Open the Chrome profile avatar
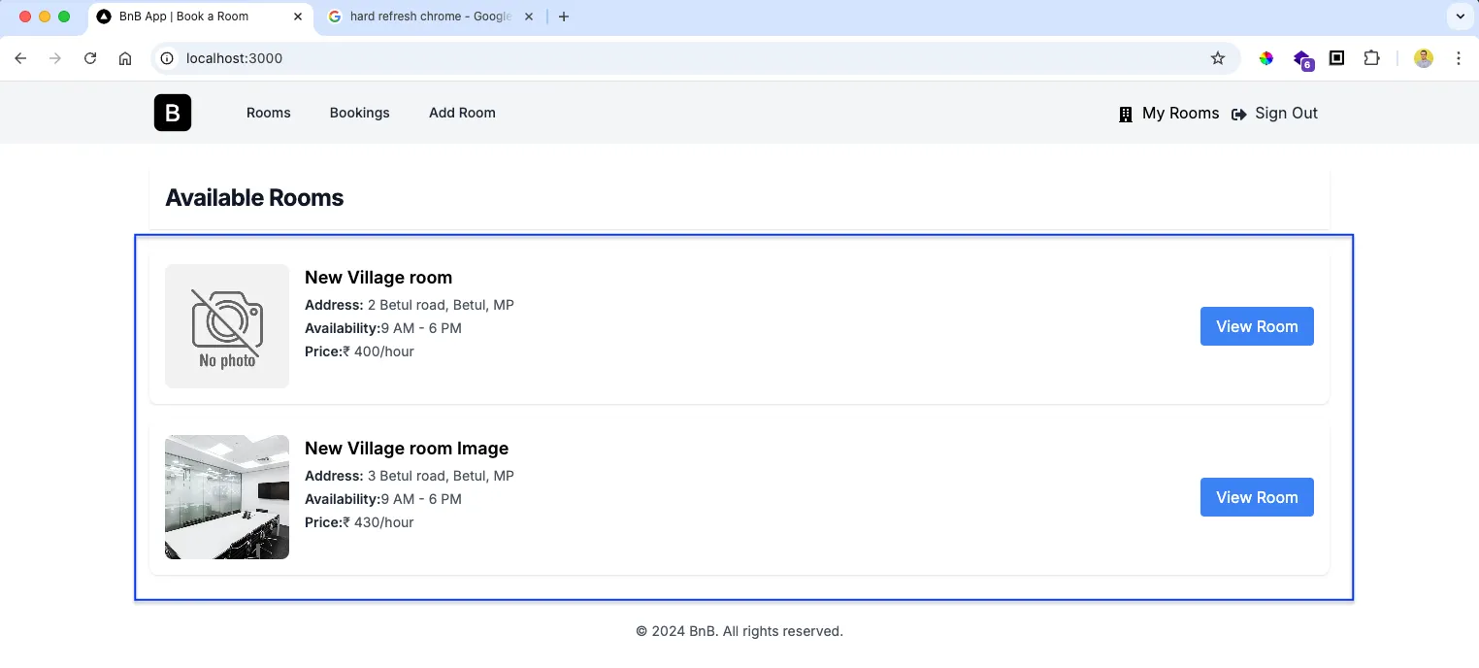The image size is (1479, 668). pyautogui.click(x=1424, y=58)
